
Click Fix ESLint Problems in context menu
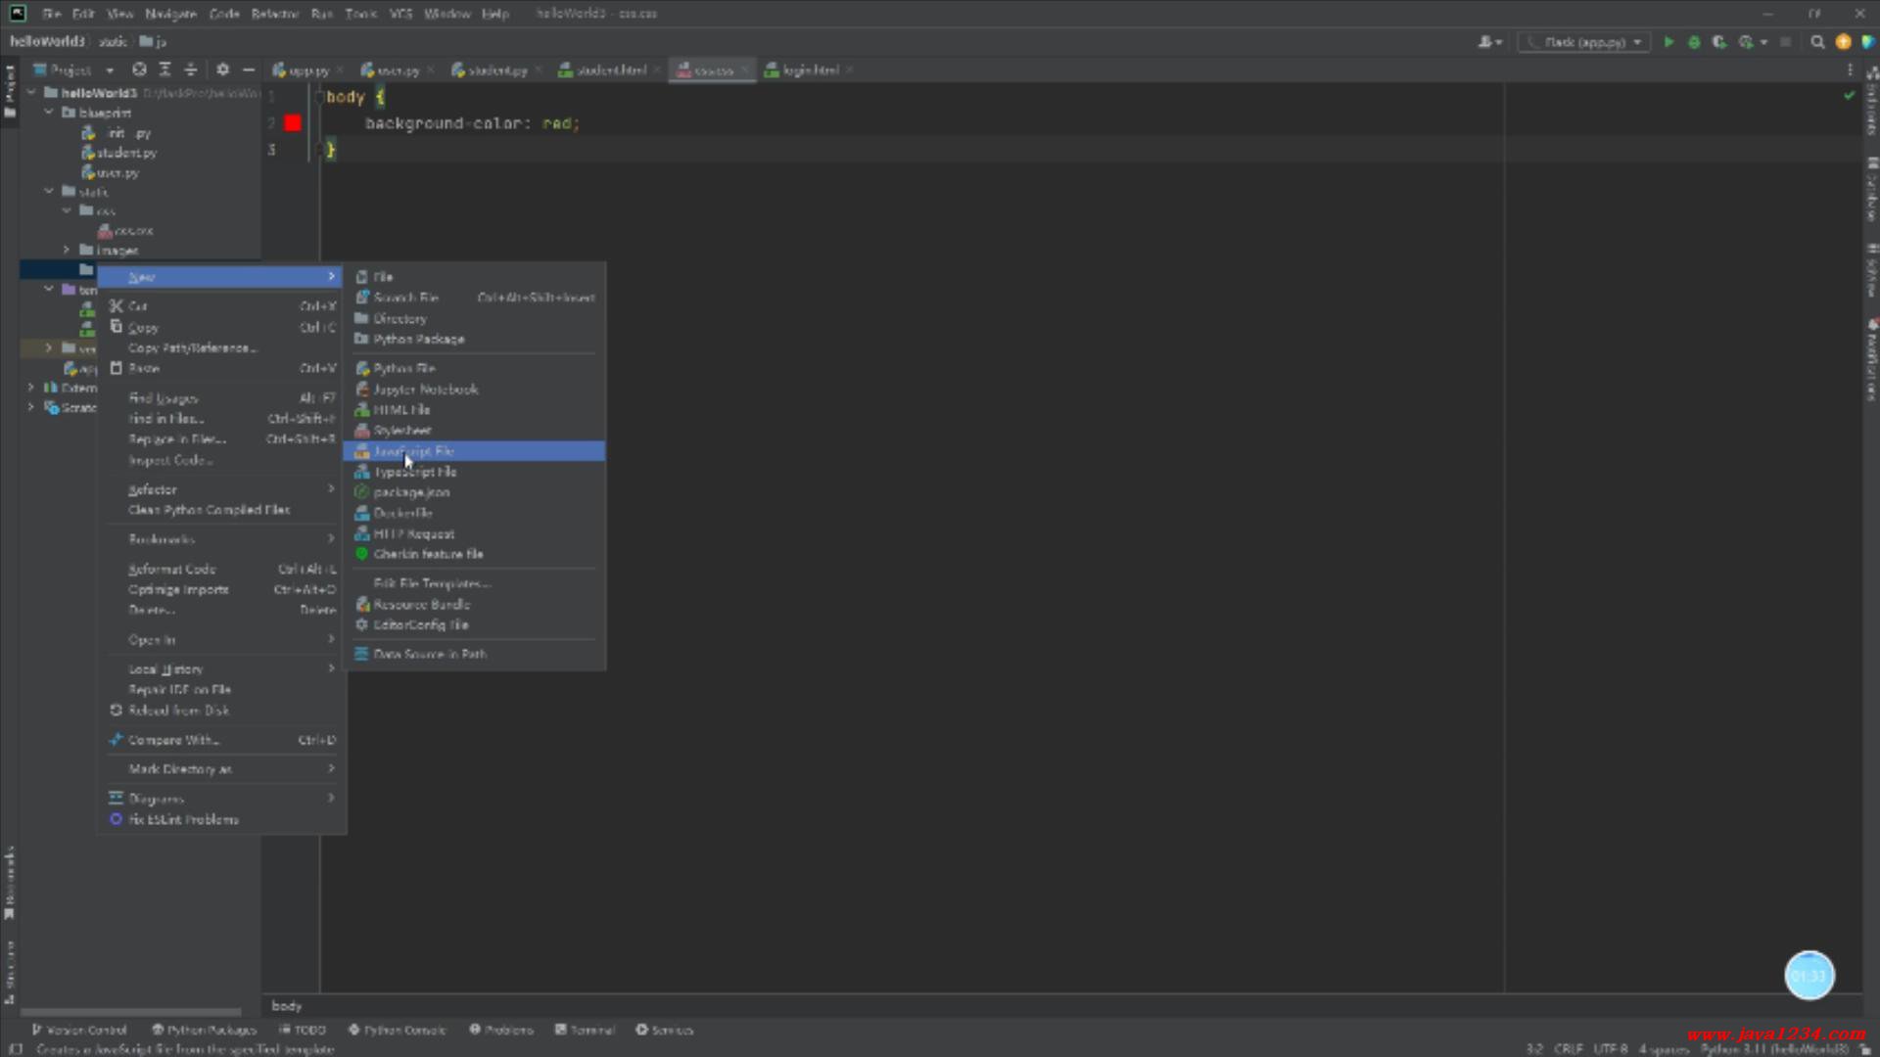(x=222, y=819)
